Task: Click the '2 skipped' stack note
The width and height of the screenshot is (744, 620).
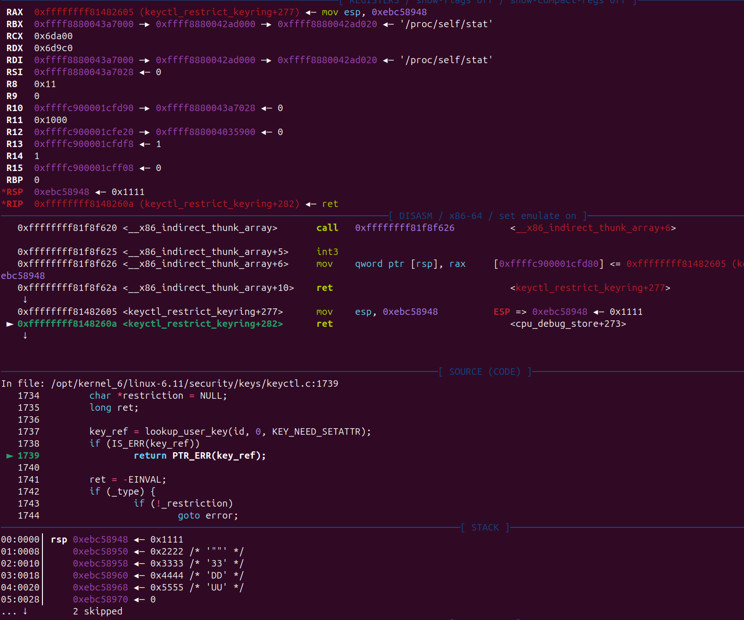Action: pos(97,611)
